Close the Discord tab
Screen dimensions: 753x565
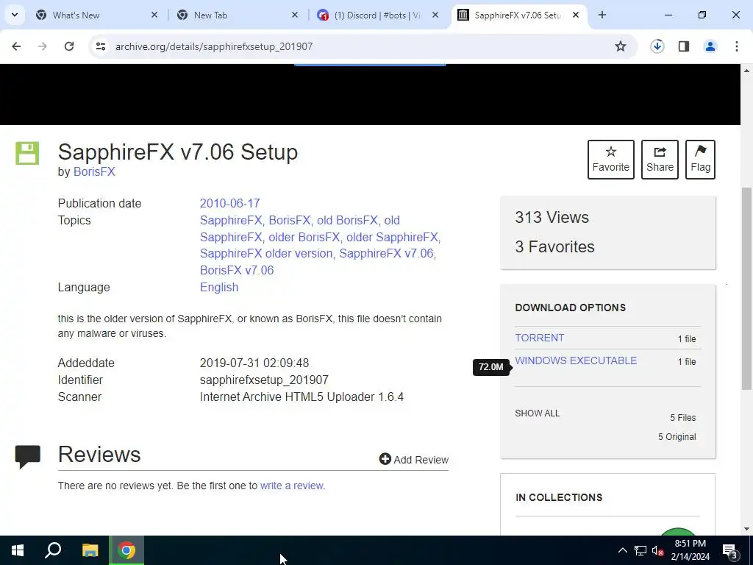click(x=435, y=15)
